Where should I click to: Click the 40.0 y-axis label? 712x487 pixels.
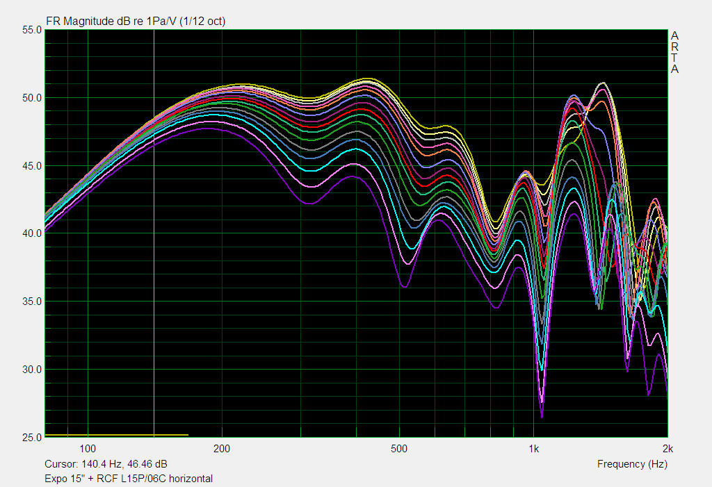pyautogui.click(x=32, y=233)
